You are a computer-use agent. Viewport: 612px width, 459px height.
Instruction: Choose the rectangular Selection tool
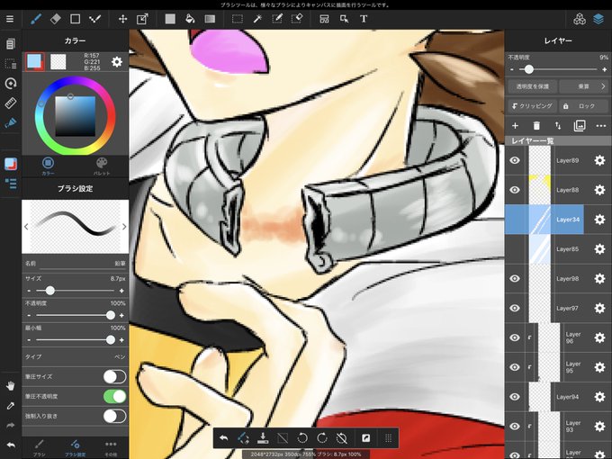(x=238, y=19)
